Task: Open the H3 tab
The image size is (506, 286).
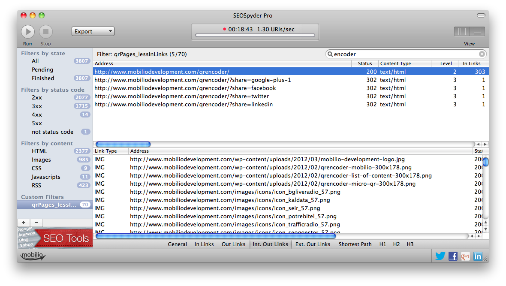Action: (x=410, y=244)
